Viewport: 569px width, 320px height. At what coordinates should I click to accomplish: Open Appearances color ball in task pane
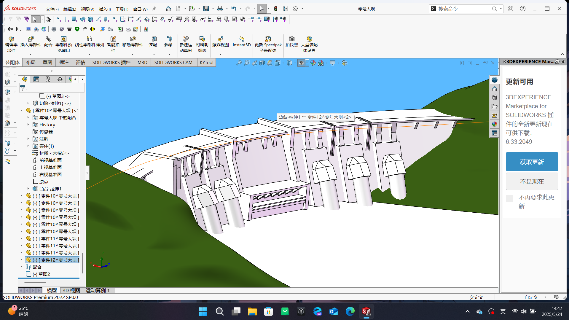[494, 124]
